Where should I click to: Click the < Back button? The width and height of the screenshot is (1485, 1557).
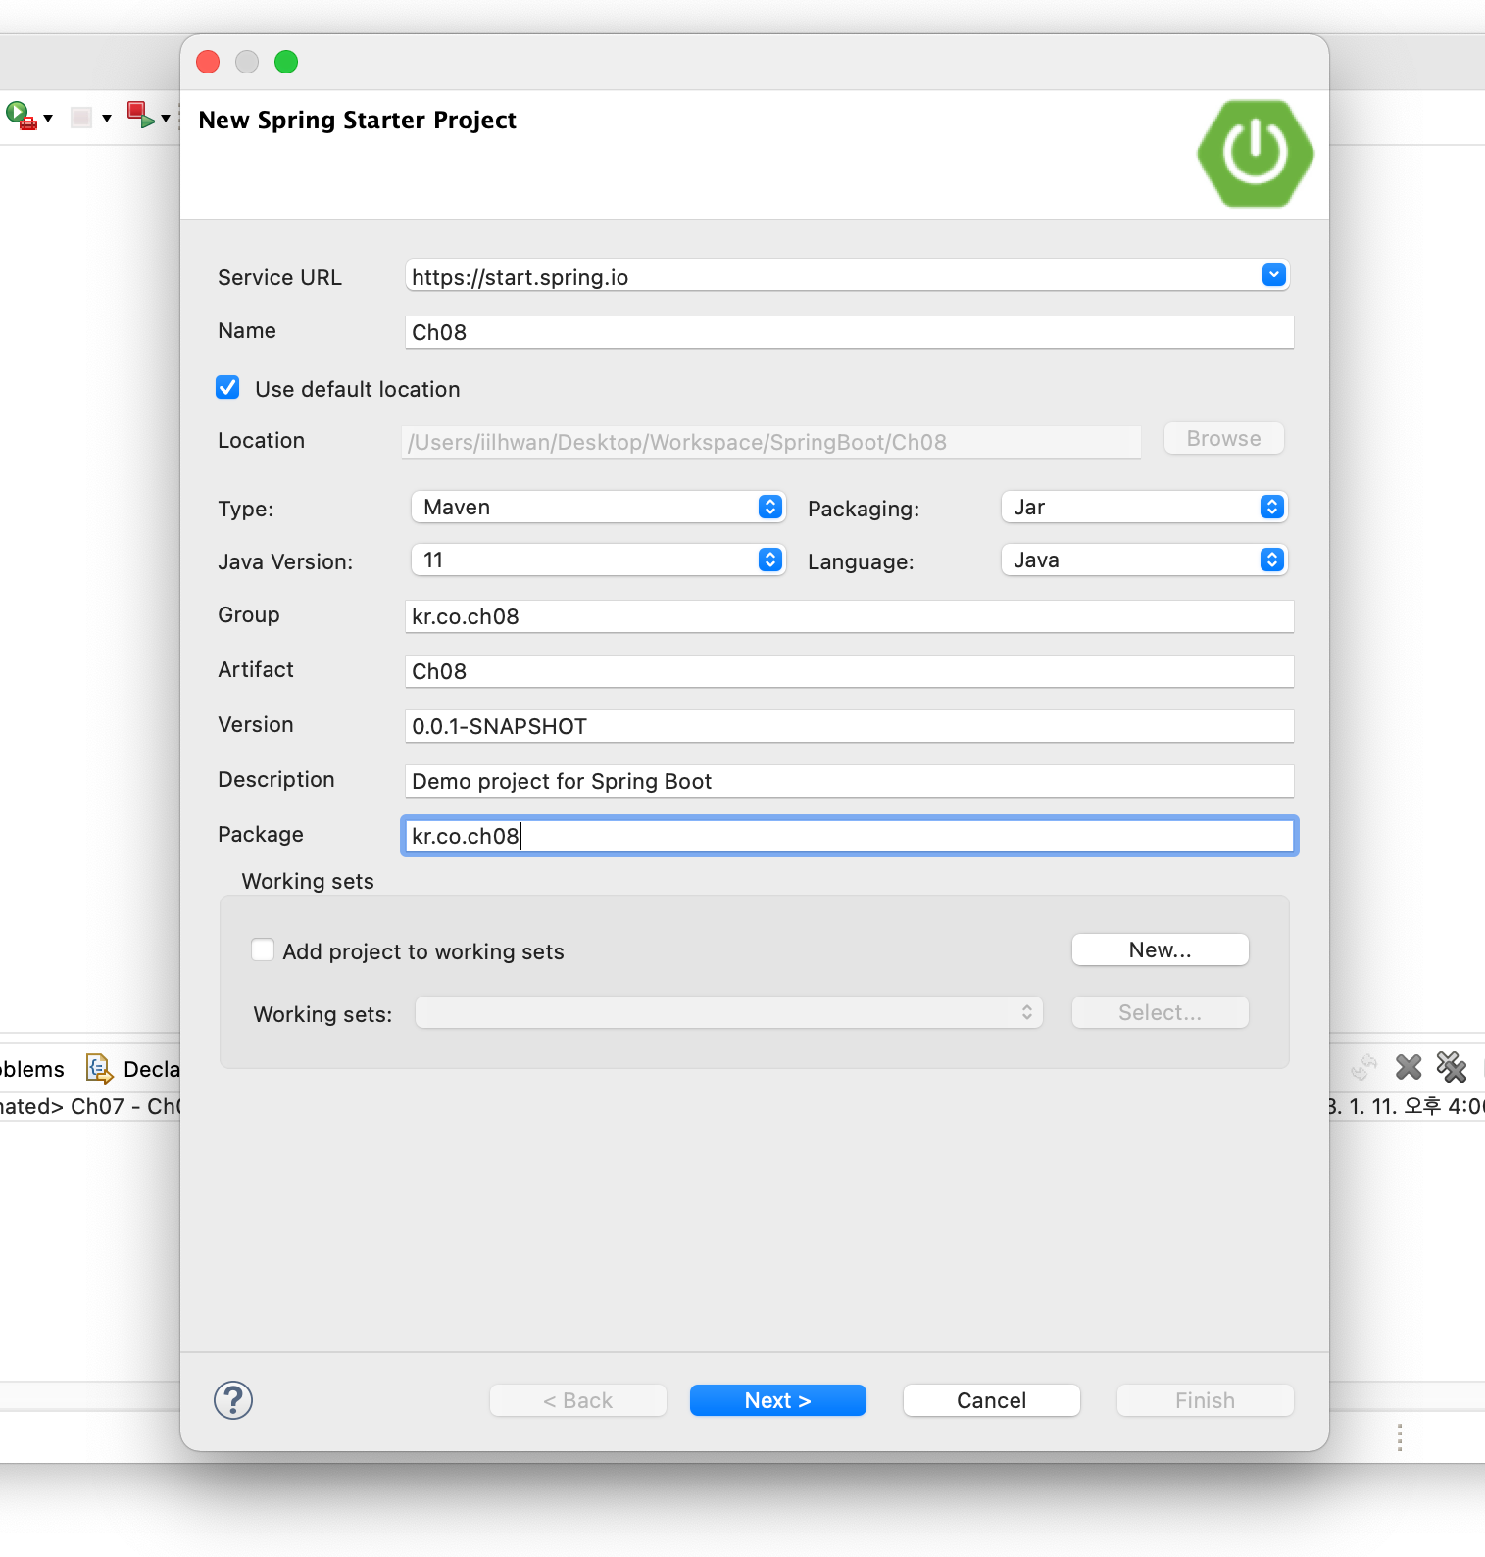pyautogui.click(x=578, y=1400)
